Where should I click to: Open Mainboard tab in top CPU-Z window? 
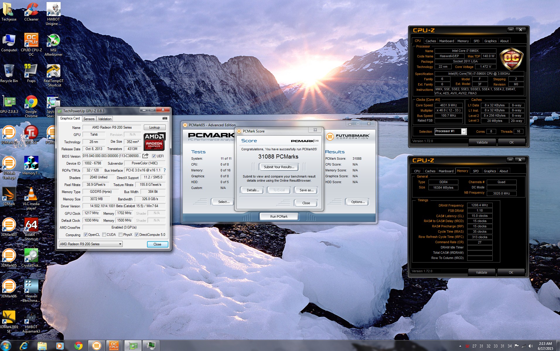446,41
